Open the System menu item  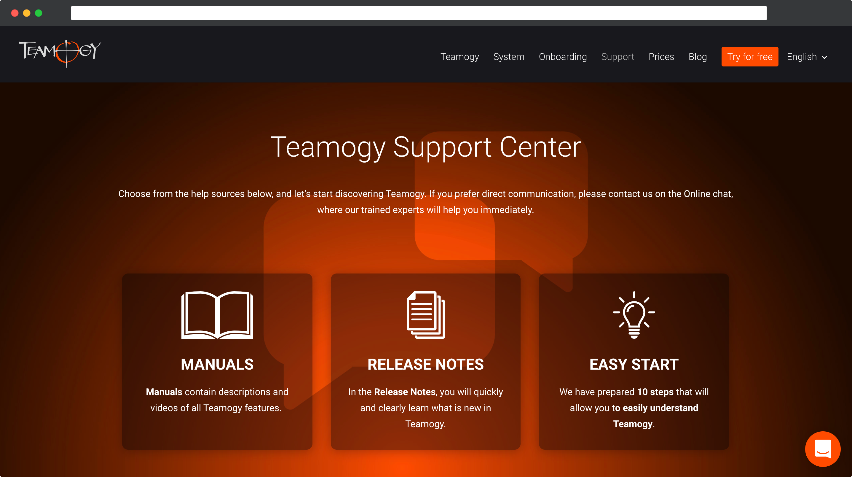click(509, 57)
